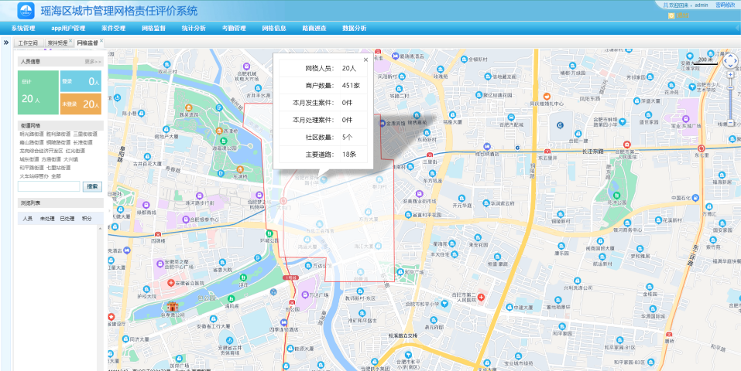This screenshot has height=371, width=741.
Task: Collapse the left sidebar with double-arrow icon
Action: click(6, 43)
